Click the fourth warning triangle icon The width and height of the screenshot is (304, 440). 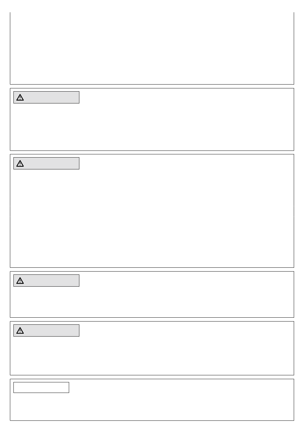pyautogui.click(x=20, y=331)
